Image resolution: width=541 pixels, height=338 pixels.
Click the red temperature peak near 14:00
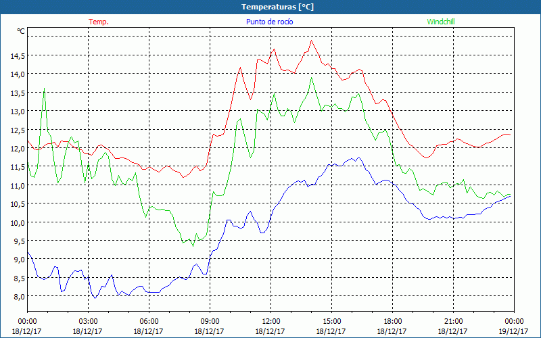point(311,41)
